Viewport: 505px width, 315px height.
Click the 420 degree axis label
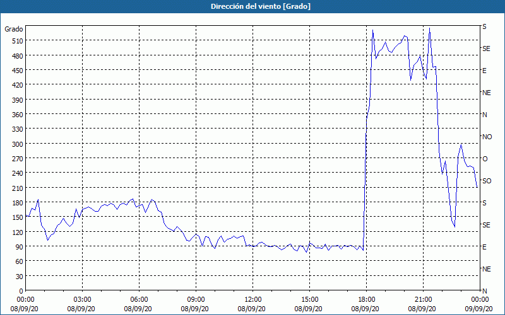[18, 85]
